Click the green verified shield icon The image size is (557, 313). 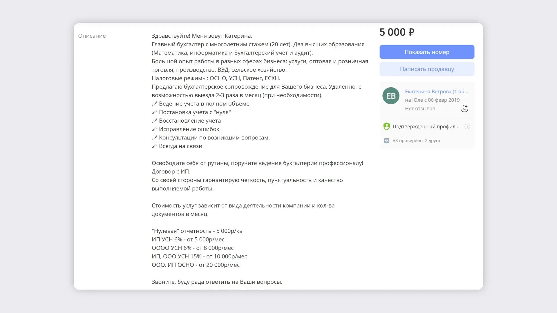point(386,126)
